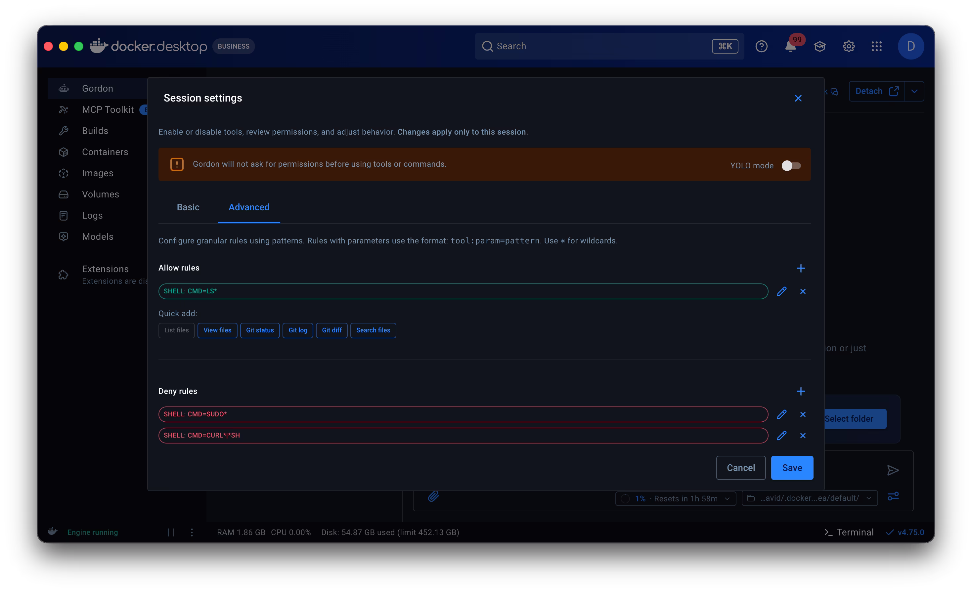Add a new Deny rule with plus icon
Image resolution: width=972 pixels, height=592 pixels.
(800, 391)
